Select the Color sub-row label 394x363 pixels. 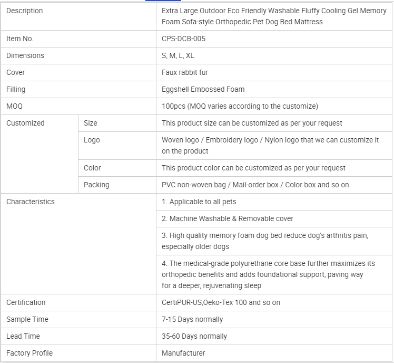92,168
